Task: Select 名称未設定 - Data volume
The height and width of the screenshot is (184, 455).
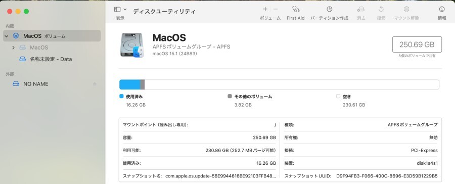Action: 52,59
